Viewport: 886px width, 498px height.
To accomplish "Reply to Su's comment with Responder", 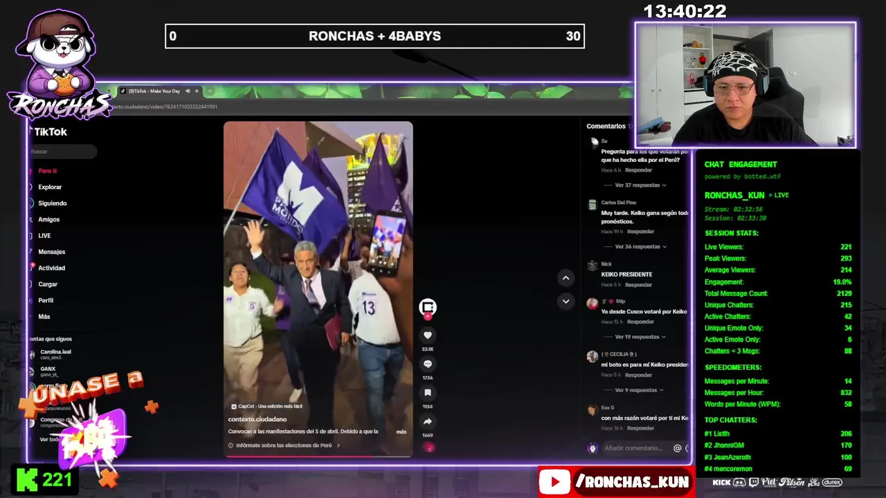I will click(x=638, y=170).
